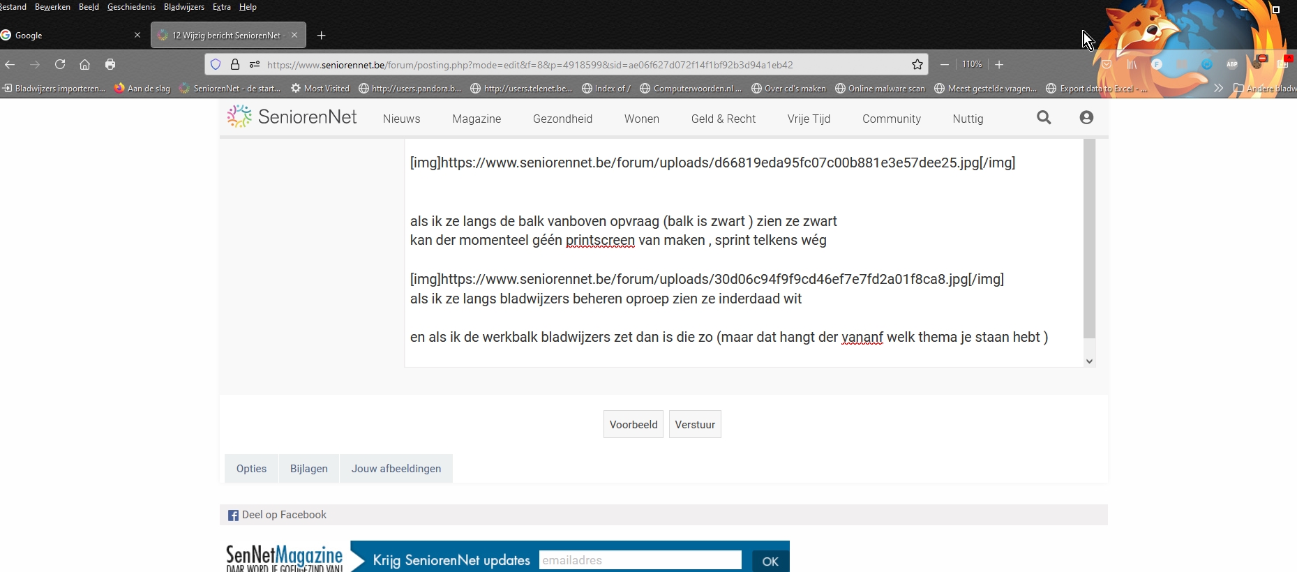Open the Most Visited bookmark folder
1297x572 pixels.
(x=320, y=89)
